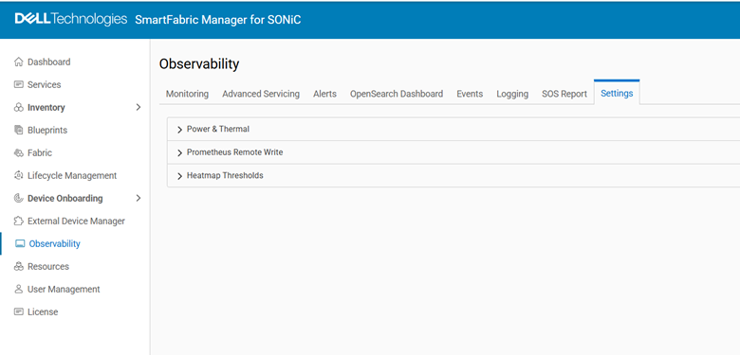Go to Services in the sidebar
This screenshot has width=740, height=355.
(x=45, y=85)
